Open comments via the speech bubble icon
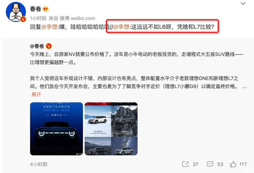Viewport: 254px width, 173px height. click(210, 164)
